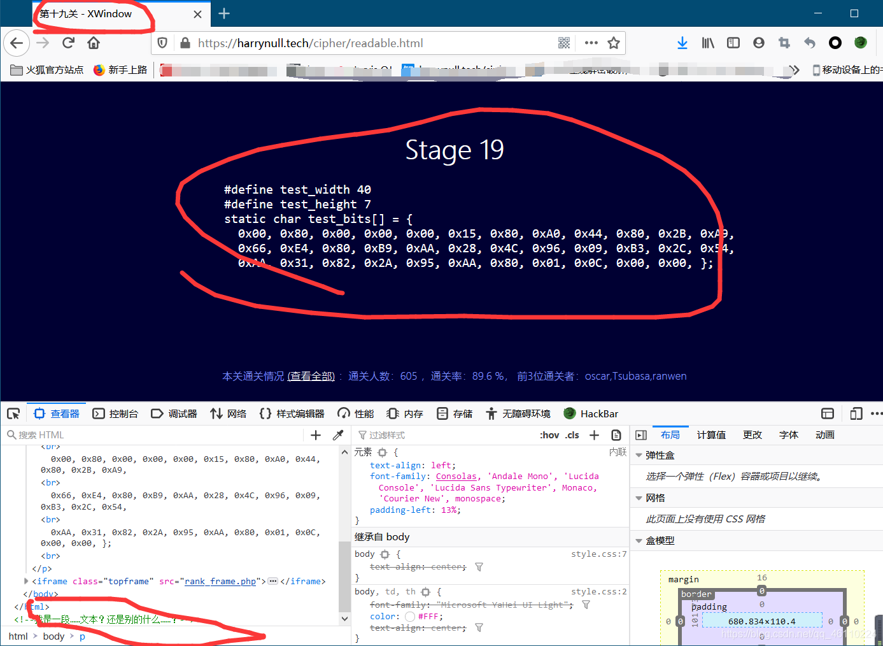The height and width of the screenshot is (646, 883).
Task: Go to the browser home page
Action: coord(94,43)
